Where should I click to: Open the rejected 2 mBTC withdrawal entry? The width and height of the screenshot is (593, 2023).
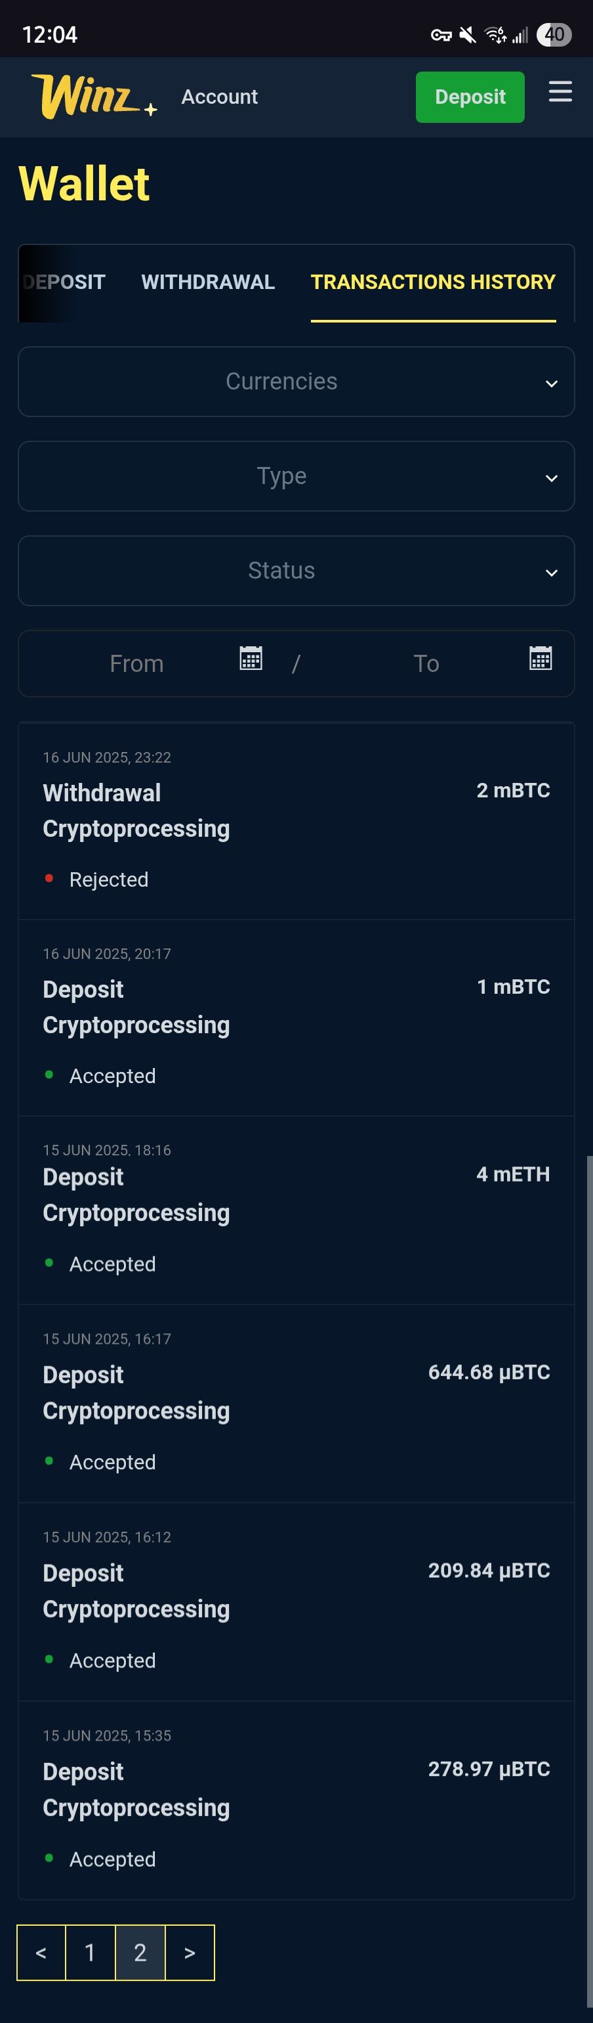point(296,820)
